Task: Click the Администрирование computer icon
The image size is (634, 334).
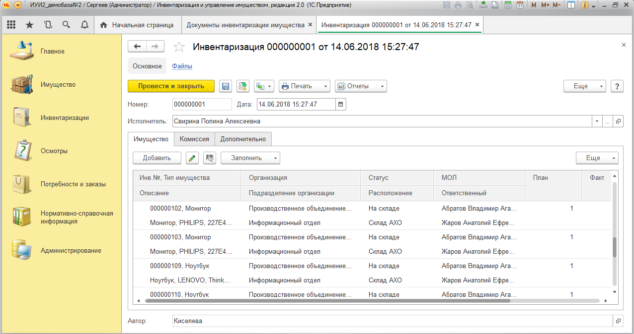Action: 22,250
